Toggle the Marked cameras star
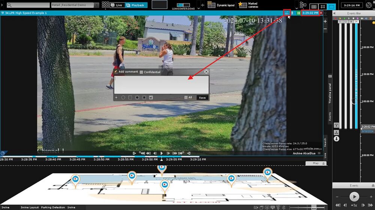Screen dimensions: 375x210 (x=241, y=4)
